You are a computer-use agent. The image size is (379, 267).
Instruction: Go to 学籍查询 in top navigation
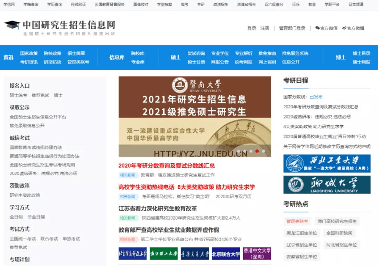pos(31,4)
